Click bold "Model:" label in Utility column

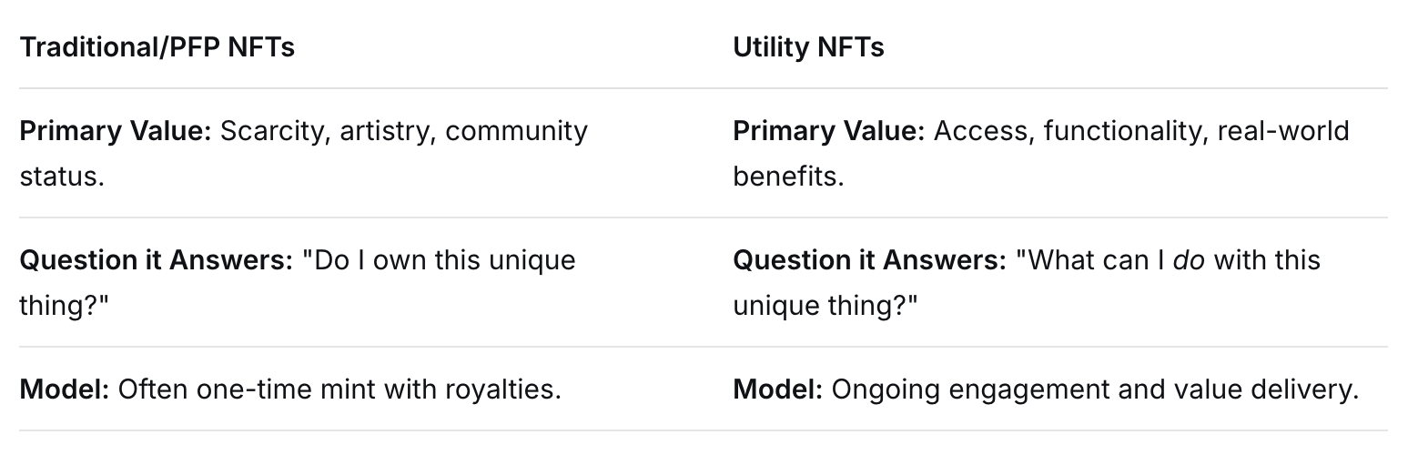click(778, 389)
